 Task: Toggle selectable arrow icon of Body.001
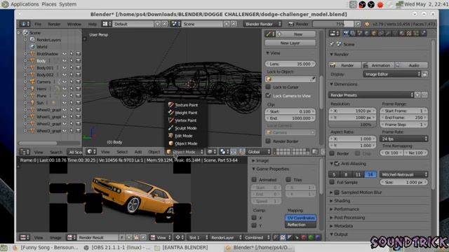pos(72,68)
